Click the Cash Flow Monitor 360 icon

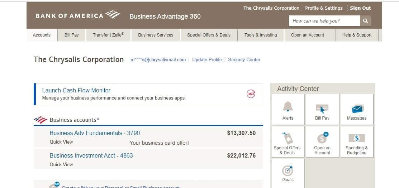[251, 94]
